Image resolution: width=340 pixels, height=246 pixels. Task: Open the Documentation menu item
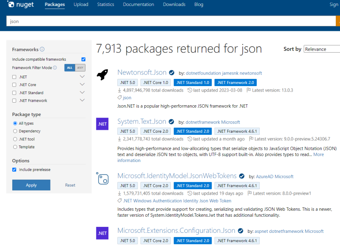pos(139,5)
